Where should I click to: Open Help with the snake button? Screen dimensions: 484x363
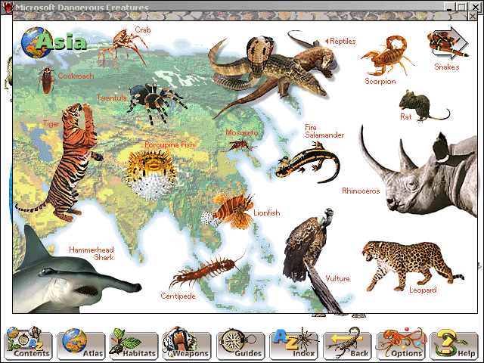(x=454, y=343)
